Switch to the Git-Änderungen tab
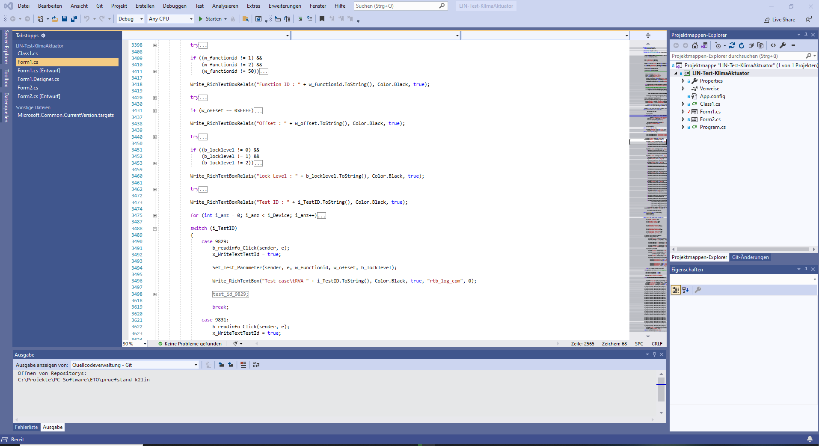 (x=750, y=257)
